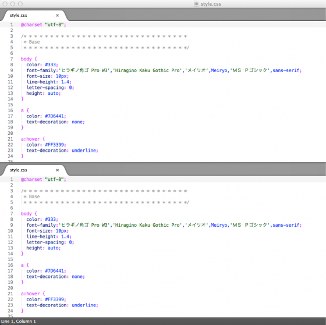The image size is (326, 325).
Task: Click 'line-height' property in upper pane
Action: (41, 82)
